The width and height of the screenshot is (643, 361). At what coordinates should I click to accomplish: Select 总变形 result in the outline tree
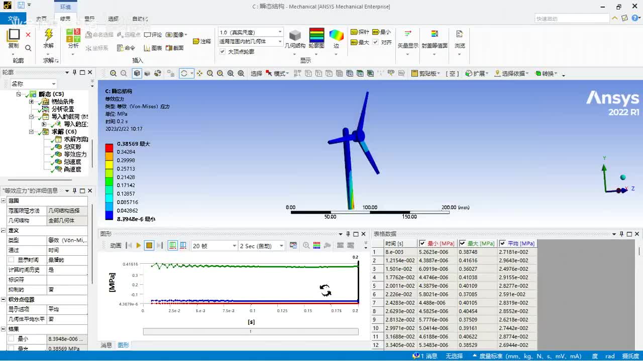tap(72, 147)
